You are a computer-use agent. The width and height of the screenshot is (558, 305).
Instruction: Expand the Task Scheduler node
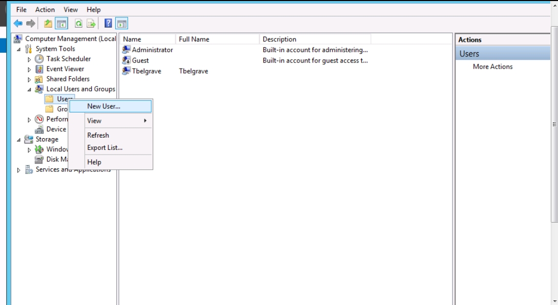(x=29, y=59)
